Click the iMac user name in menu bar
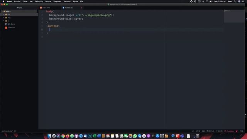Image resolution: width=247 pixels, height=139 pixels. 230,2
